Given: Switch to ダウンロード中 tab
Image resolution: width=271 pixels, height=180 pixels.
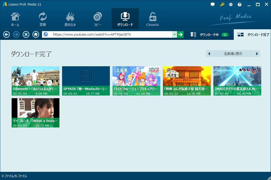Looking at the screenshot, I should point(209,35).
